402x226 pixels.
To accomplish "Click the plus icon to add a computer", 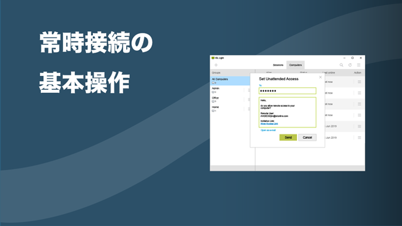I will 216,65.
